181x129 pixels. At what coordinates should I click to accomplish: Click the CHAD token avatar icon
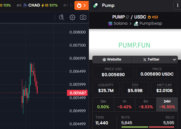tap(25, 5)
